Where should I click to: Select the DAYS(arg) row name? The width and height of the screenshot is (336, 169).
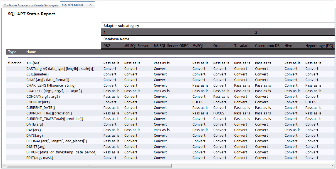click(35, 135)
